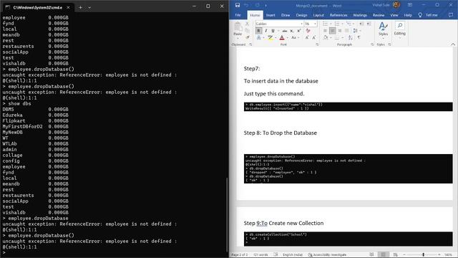Open the Vishal account profile picture
Screen dimensions: 458x258
pyautogui.click(x=396, y=5)
